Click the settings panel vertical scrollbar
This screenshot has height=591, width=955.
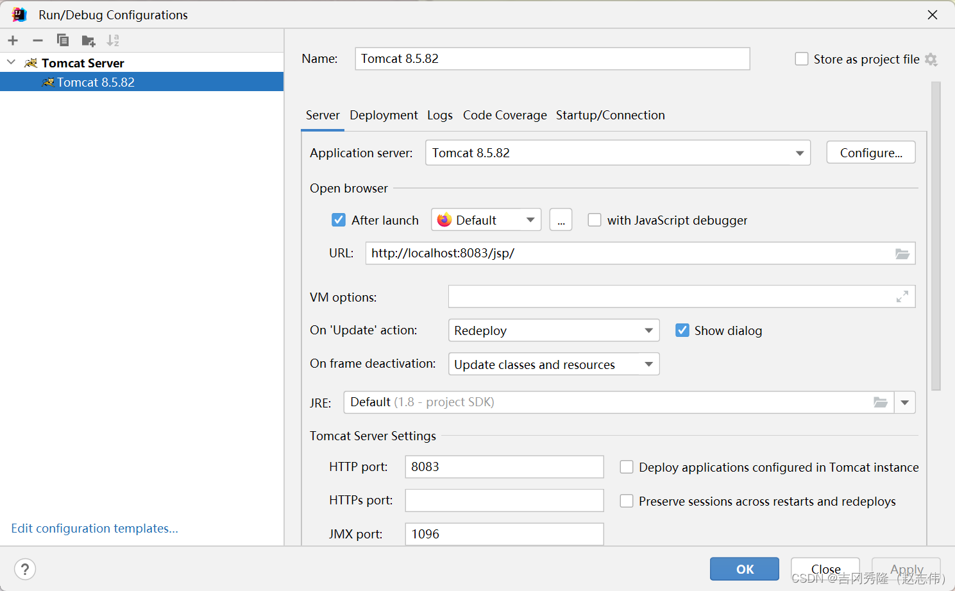936,236
